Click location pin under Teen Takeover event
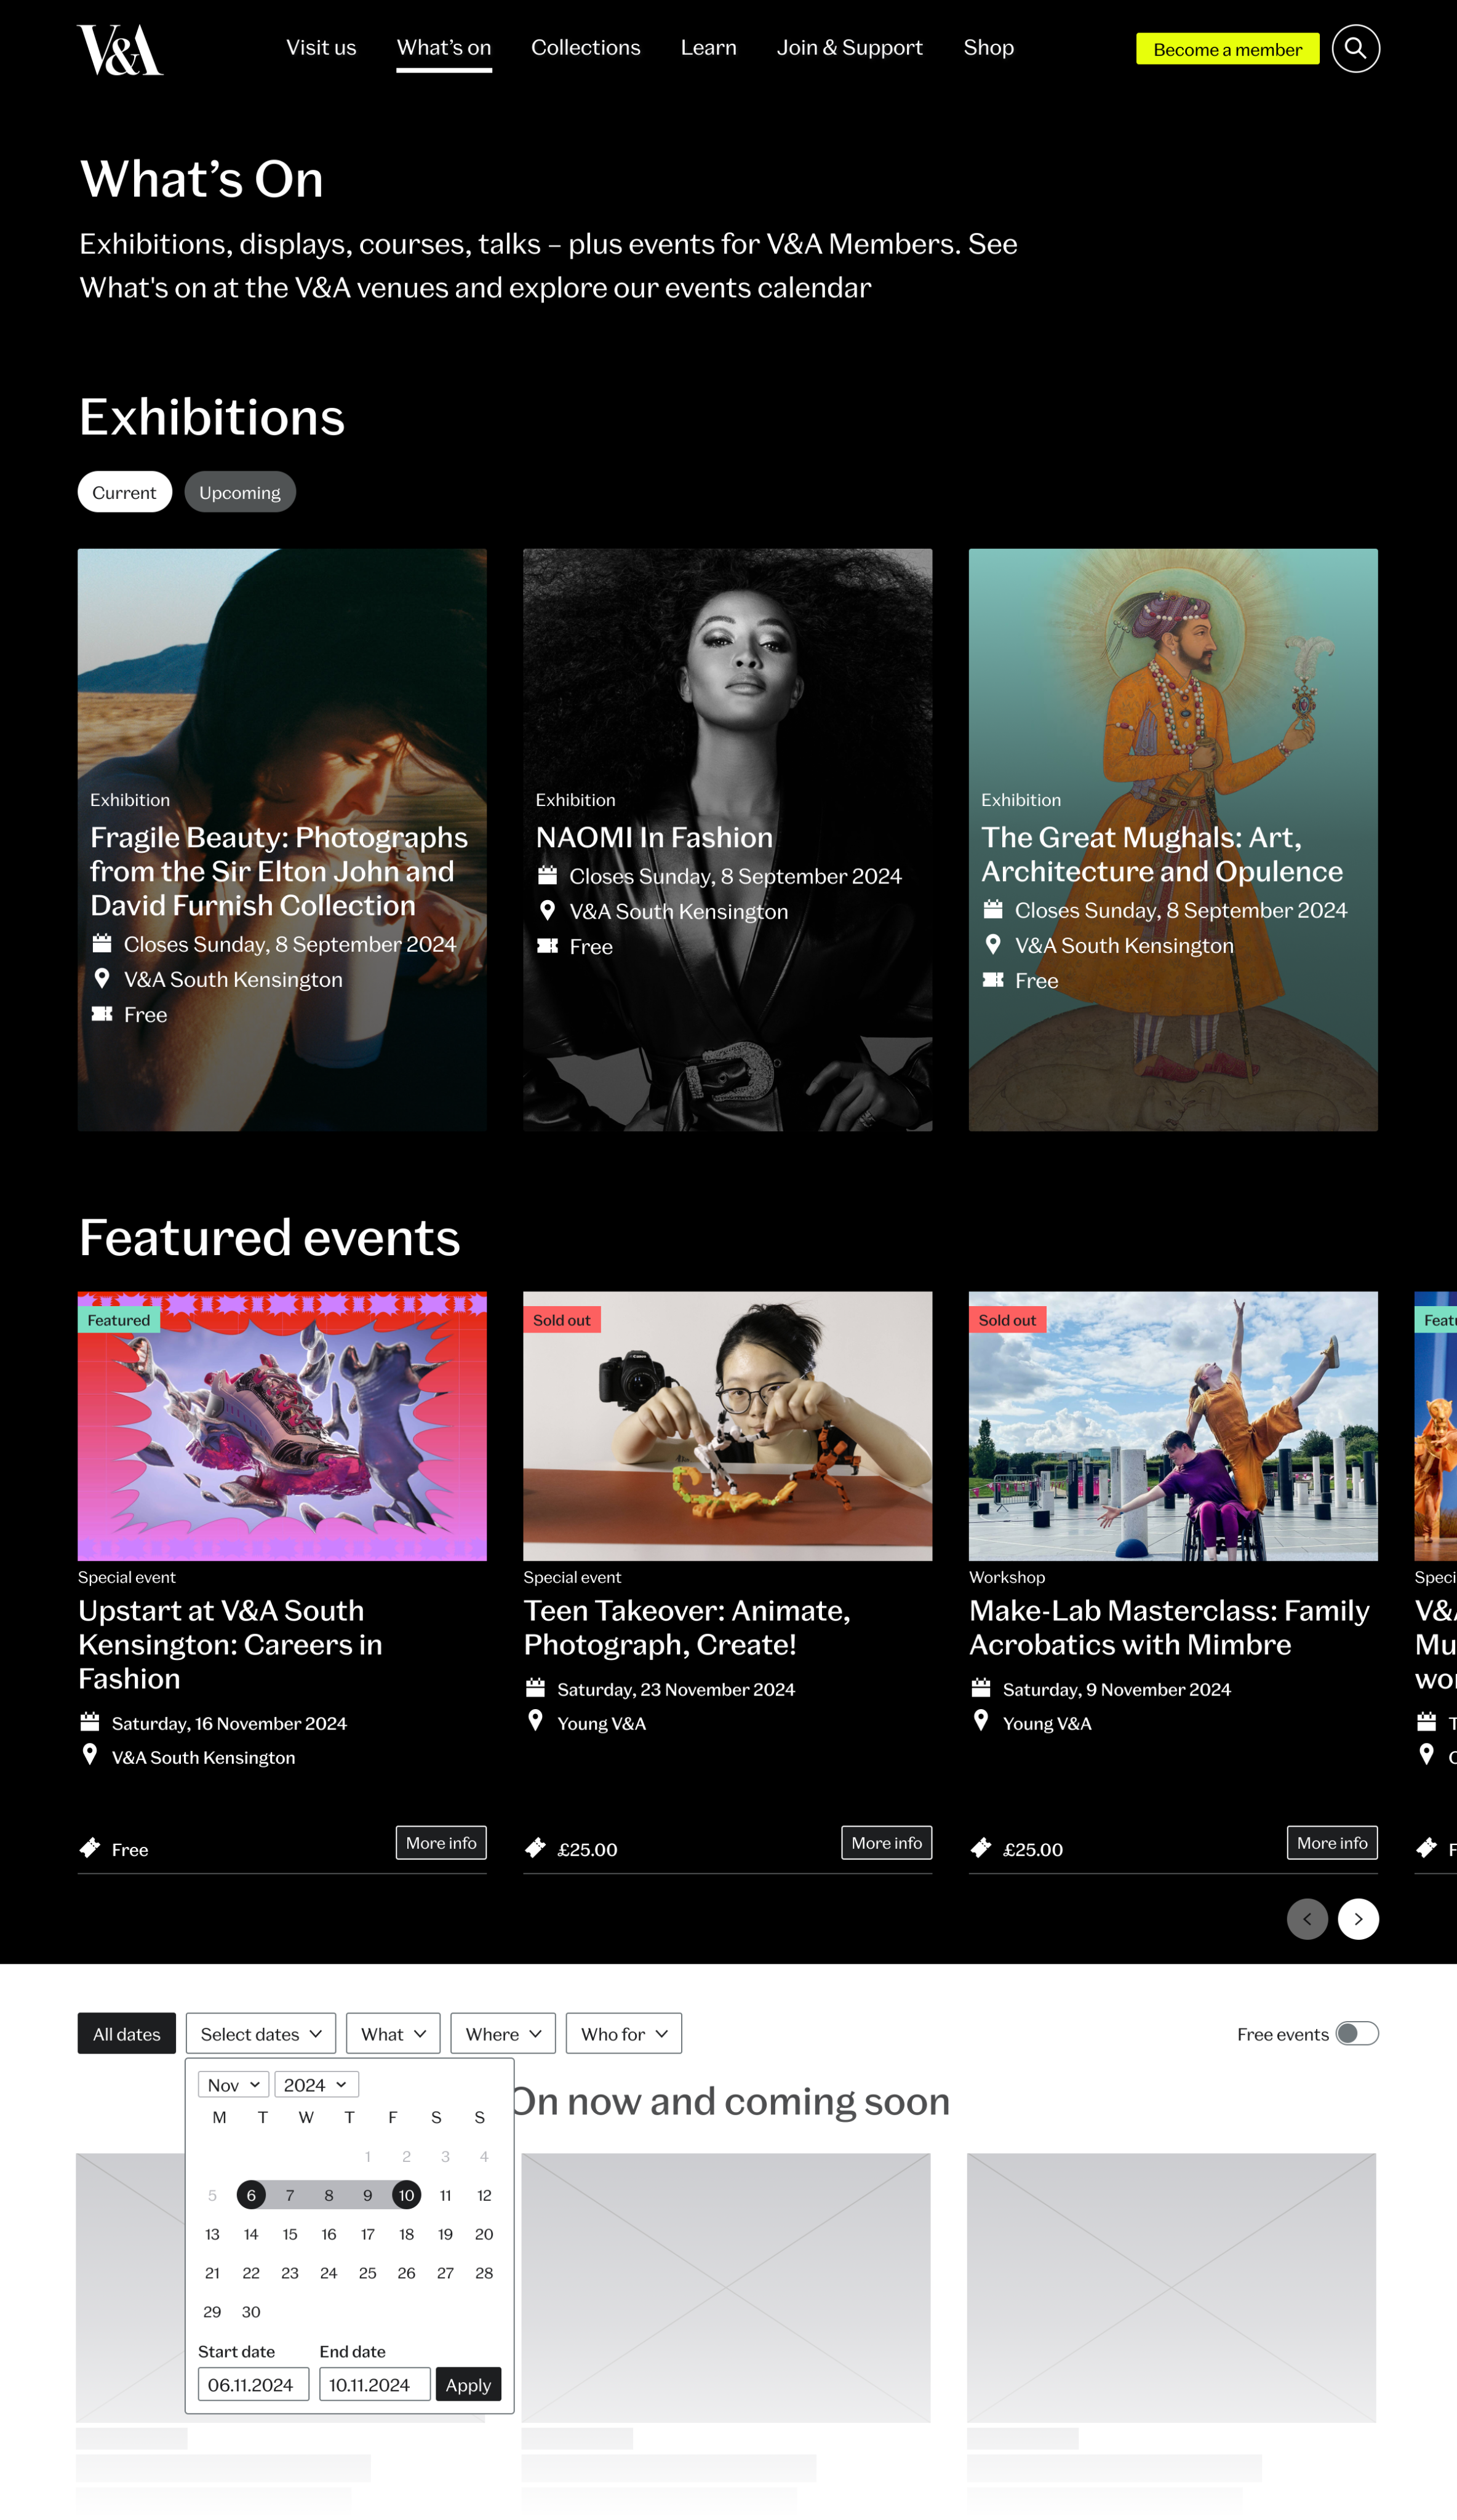The height and width of the screenshot is (2520, 1457). click(x=536, y=1721)
